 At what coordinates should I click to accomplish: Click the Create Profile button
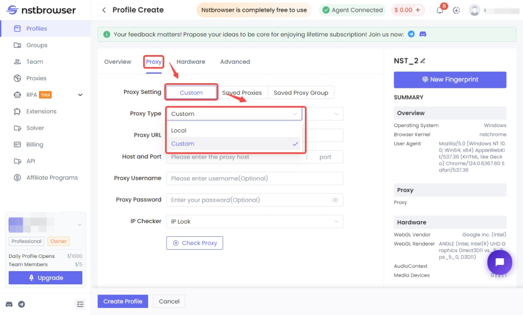[123, 301]
